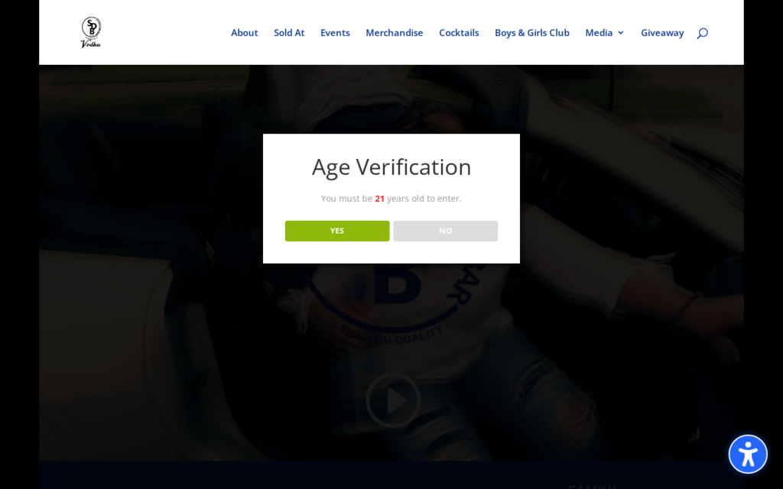Visit the Boys & Girls Club link
Image resolution: width=783 pixels, height=489 pixels.
[531, 33]
